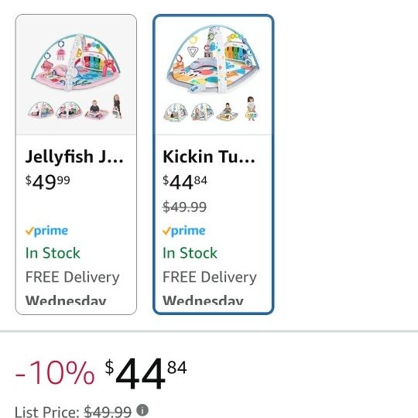Click In Stock on Kickin Tunes card

click(190, 252)
